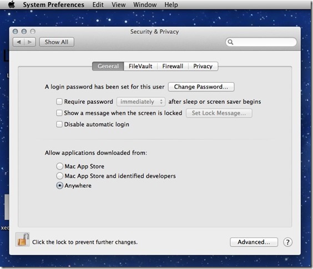The width and height of the screenshot is (313, 269).
Task: Zoom the Security & Privacy window
Action: 33,31
